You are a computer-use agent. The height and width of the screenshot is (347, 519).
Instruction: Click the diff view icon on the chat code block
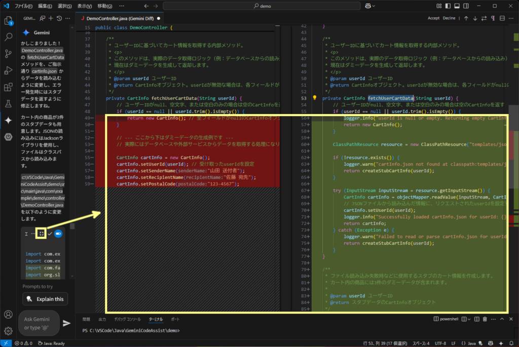42,234
